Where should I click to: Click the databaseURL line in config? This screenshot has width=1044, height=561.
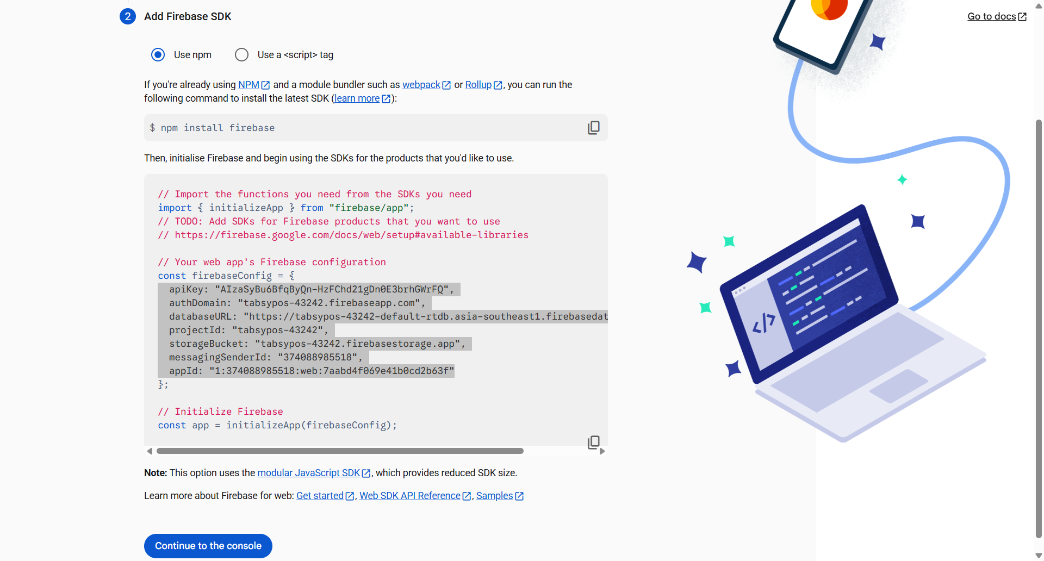tap(388, 316)
